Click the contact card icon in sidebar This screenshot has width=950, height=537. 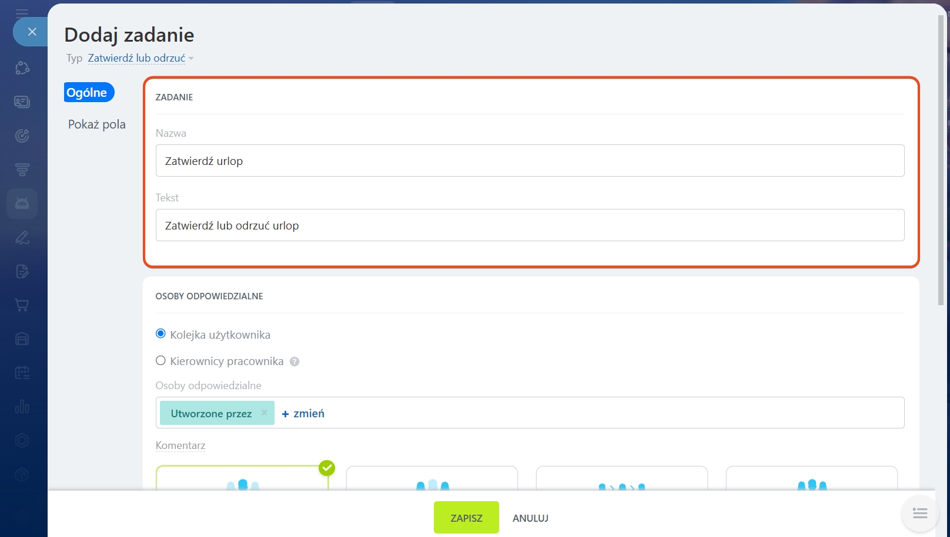coord(22,102)
